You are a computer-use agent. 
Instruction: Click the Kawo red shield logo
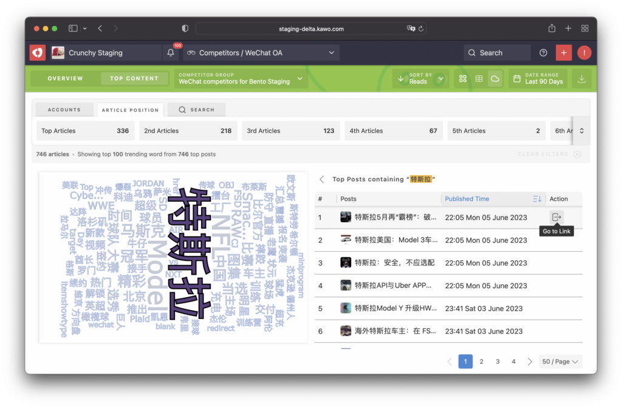coord(38,53)
